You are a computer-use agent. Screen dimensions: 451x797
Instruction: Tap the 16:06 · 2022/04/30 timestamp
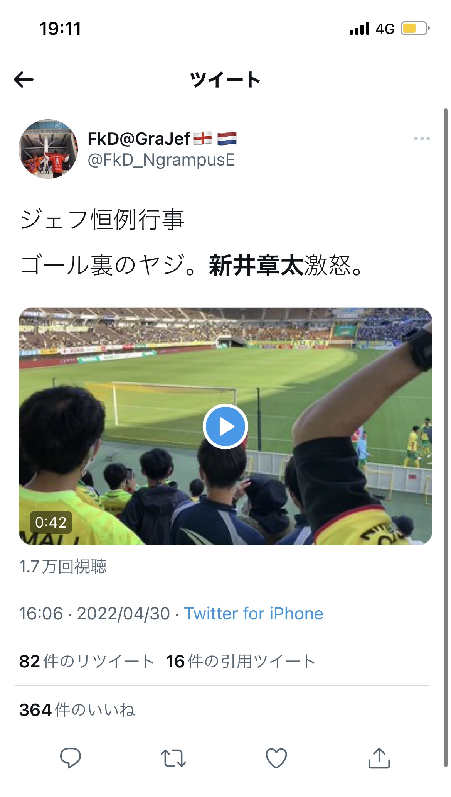coord(94,614)
